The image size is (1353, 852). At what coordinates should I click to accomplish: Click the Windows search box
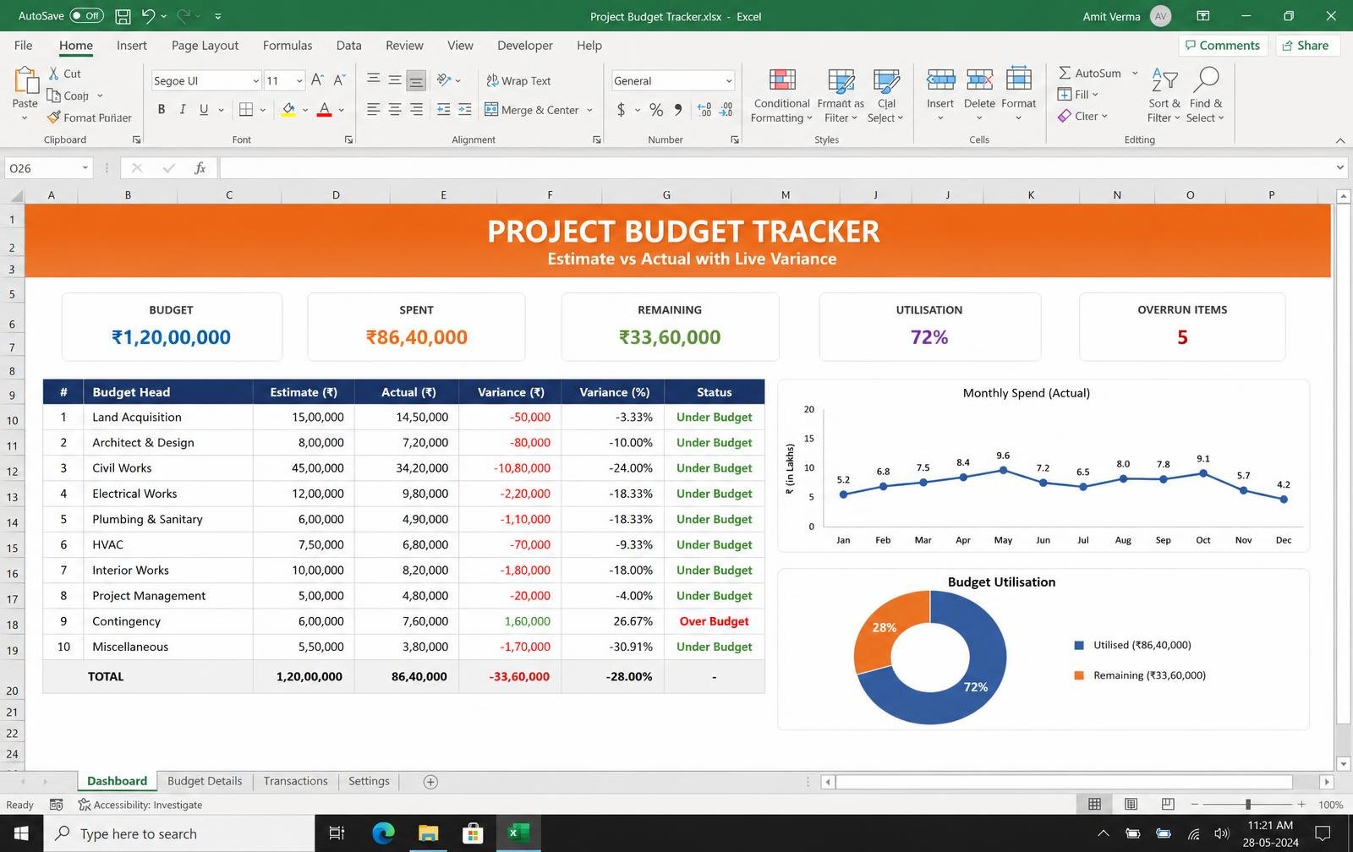click(179, 833)
